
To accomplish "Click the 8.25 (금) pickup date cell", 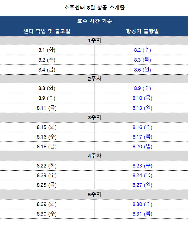I will (x=47, y=185).
